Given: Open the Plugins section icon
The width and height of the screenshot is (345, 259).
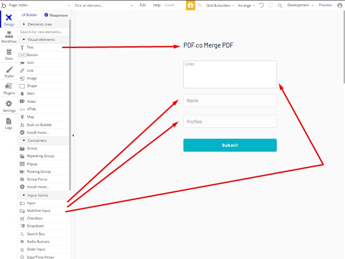Looking at the screenshot, I should pos(9,86).
